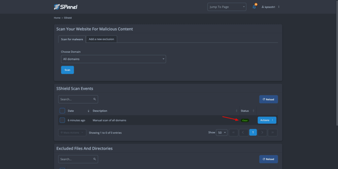Open the kptesth1 user menu dots
338x169 pixels.
[279, 7]
